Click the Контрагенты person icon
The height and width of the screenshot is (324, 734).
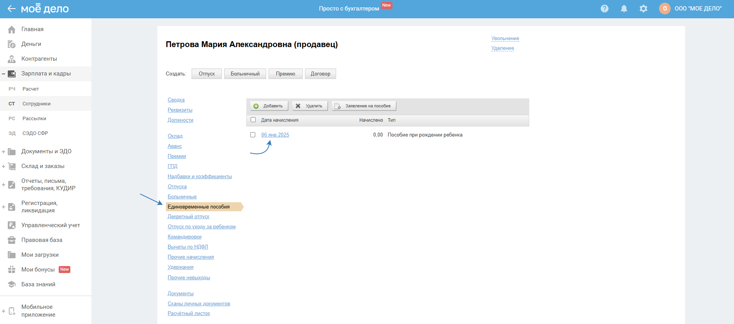click(x=12, y=59)
